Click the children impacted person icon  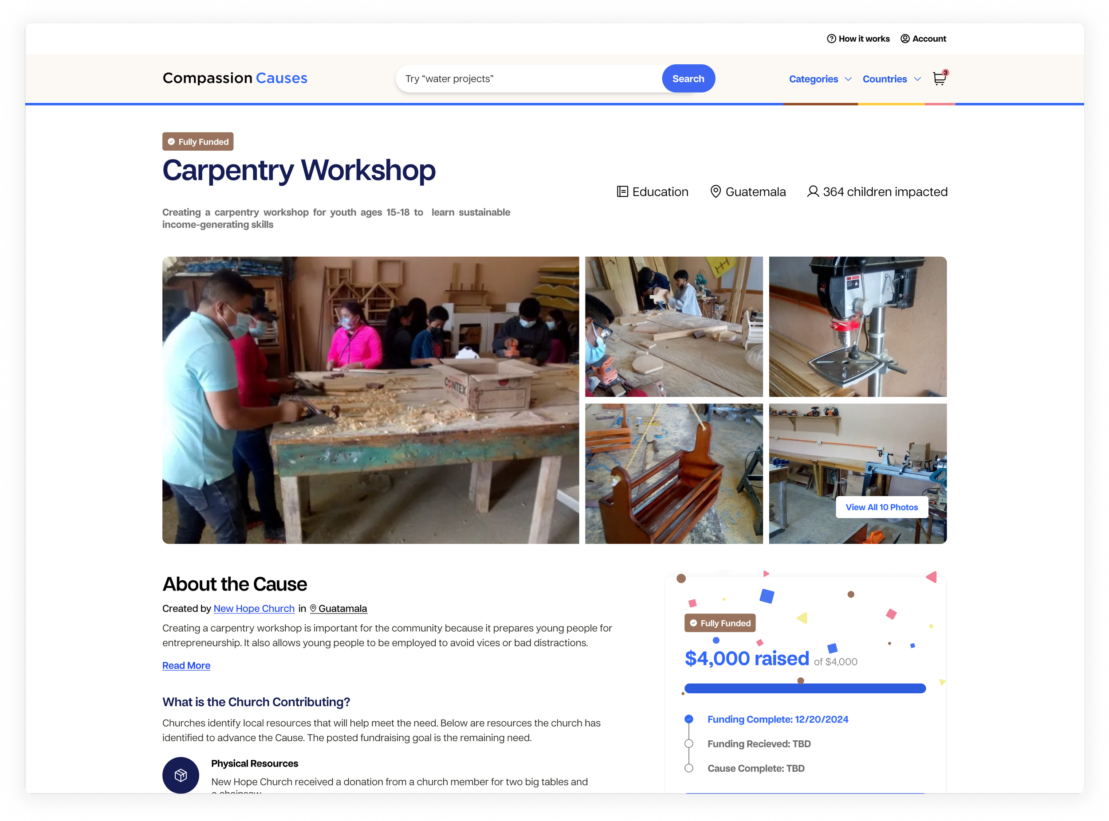coord(813,192)
